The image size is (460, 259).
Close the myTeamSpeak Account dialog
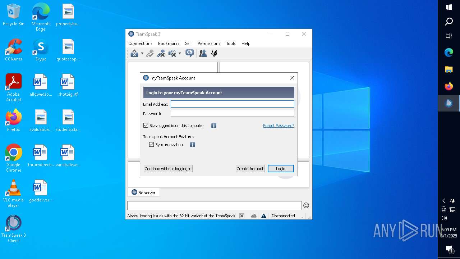pyautogui.click(x=292, y=78)
